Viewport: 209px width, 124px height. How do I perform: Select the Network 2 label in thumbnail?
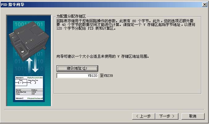(x=19, y=98)
